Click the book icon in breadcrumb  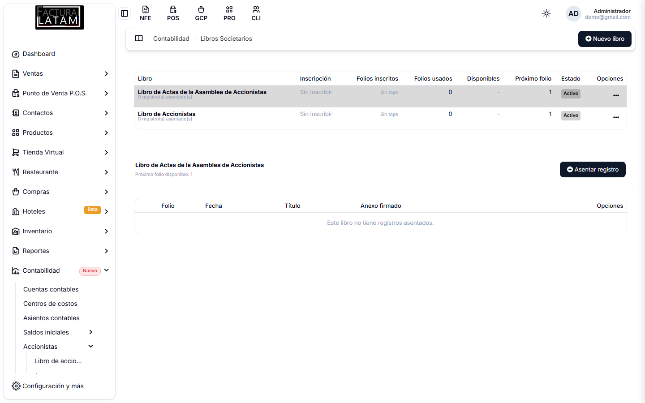tap(139, 39)
